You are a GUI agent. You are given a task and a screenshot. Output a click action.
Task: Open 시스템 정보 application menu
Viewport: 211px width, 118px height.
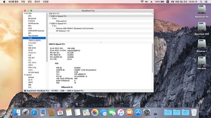13,2
